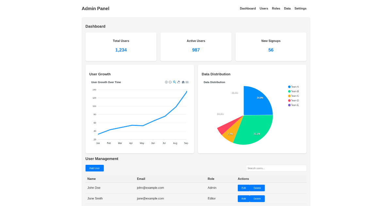Toggle Team A visibility in the pie legend
The height and width of the screenshot is (206, 392).
point(294,87)
